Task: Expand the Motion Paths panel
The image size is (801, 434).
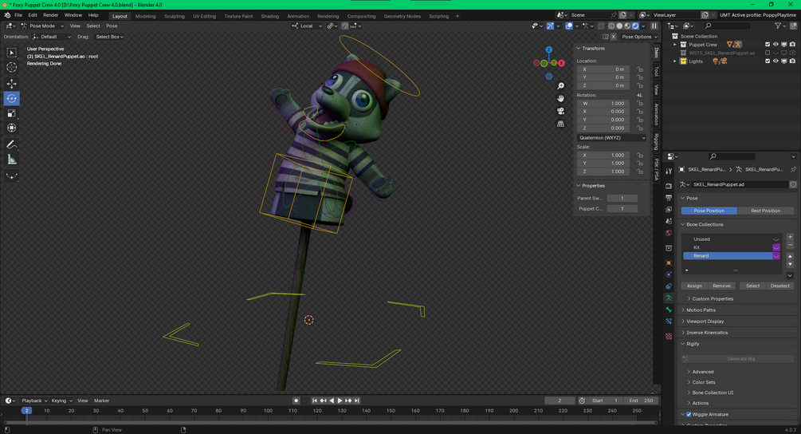Action: tap(701, 310)
